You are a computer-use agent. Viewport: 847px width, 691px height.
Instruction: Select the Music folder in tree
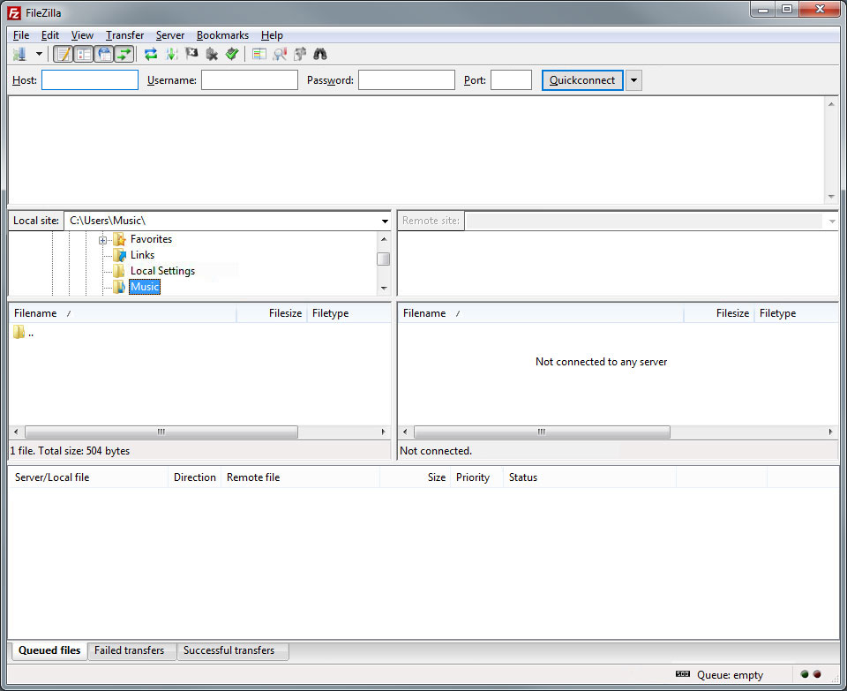[144, 287]
